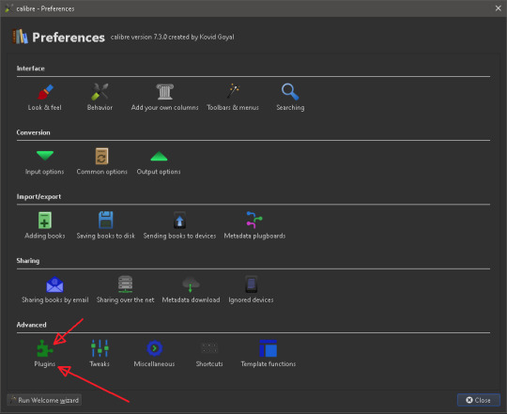Open the Plugins preferences
This screenshot has height=414, width=507.
pos(45,354)
